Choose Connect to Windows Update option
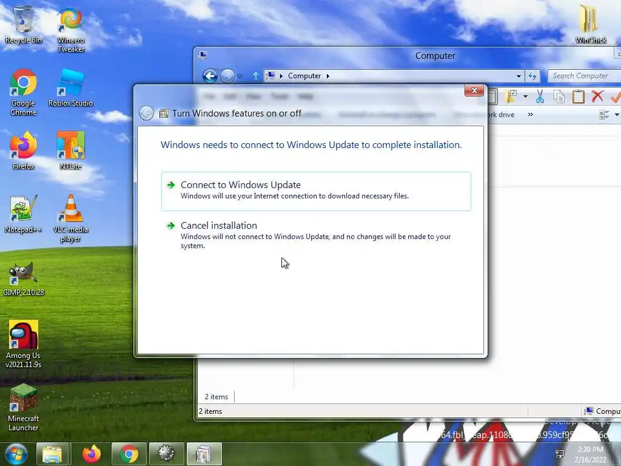The image size is (621, 466). pyautogui.click(x=316, y=191)
